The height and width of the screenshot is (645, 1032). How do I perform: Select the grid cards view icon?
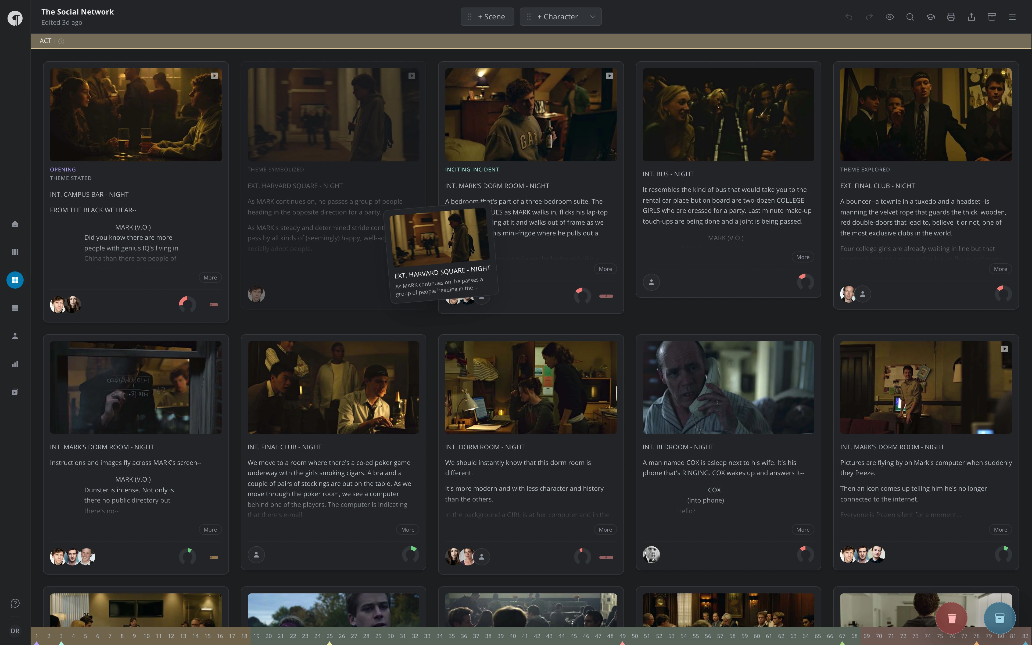coord(15,280)
